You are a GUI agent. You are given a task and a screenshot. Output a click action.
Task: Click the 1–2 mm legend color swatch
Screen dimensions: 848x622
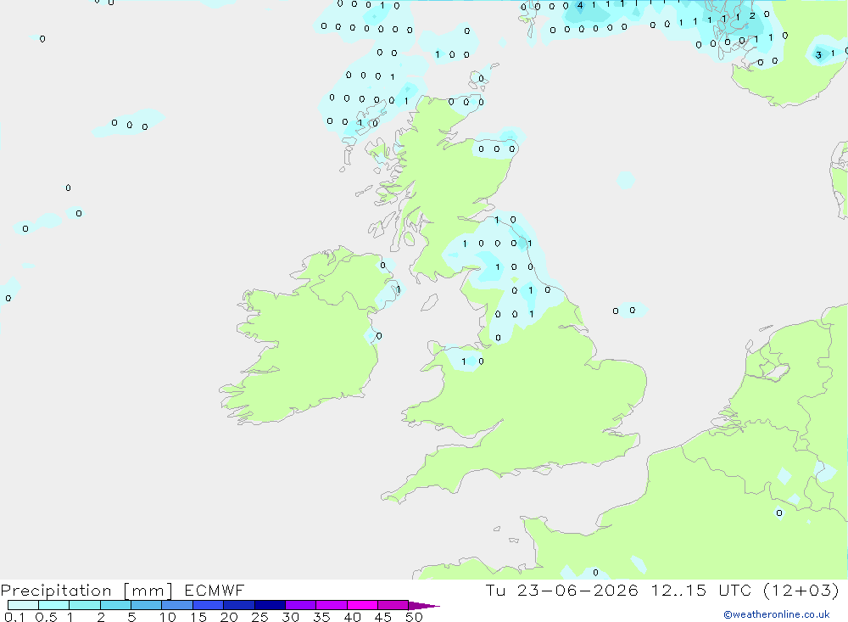click(x=85, y=605)
